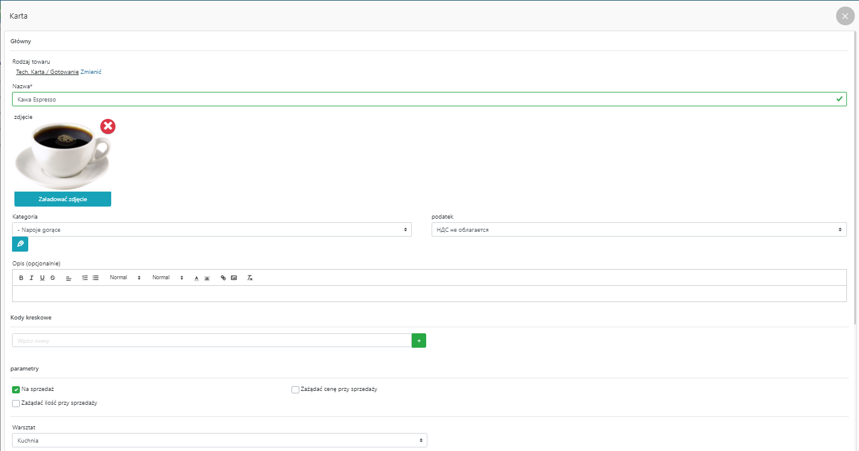Apply strikethrough in the description toolbar
Viewport: 859px width, 451px height.
(52, 278)
